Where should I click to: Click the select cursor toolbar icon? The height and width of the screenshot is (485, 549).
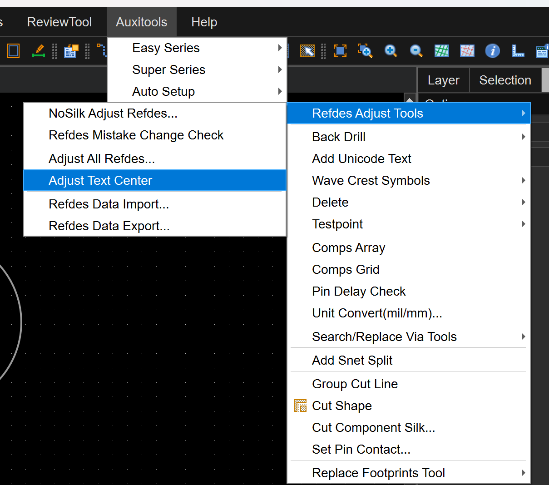coord(307,51)
